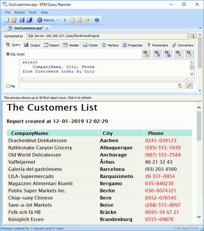Browse for a SQL file with the folder icon
Screen dimensions: 204x231
[x=181, y=86]
